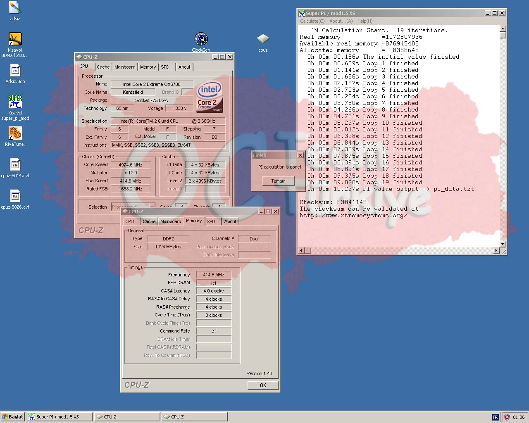Viewport: 529px width, 423px height.
Task: Select the About tab in front CPU-Z window
Action: [230, 221]
